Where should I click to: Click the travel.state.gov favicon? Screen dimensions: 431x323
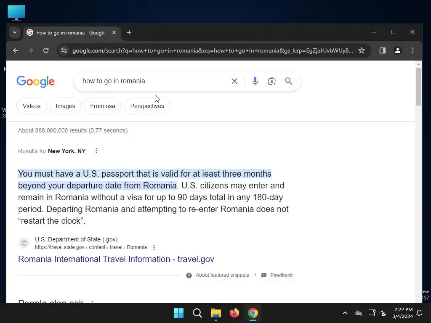pyautogui.click(x=24, y=243)
